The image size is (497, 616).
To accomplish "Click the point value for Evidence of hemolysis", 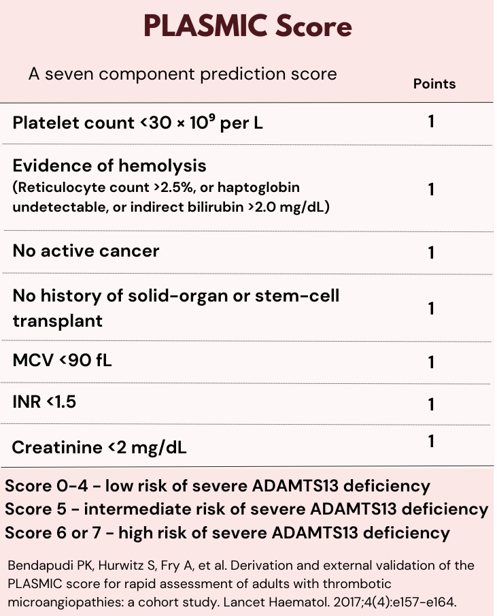I will click(x=431, y=189).
